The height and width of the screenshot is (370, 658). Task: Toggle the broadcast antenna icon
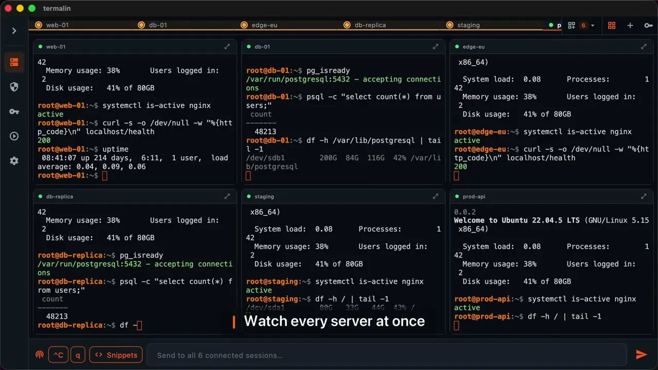[40, 355]
